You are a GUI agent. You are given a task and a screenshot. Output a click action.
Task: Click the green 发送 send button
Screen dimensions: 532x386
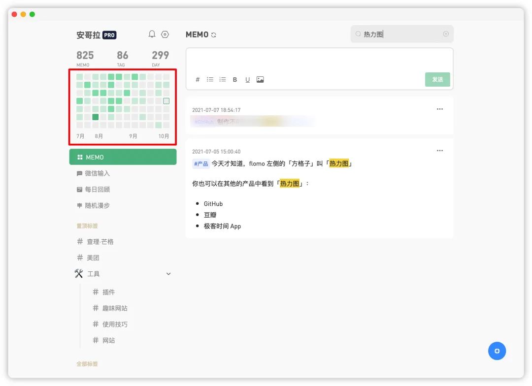tap(437, 79)
